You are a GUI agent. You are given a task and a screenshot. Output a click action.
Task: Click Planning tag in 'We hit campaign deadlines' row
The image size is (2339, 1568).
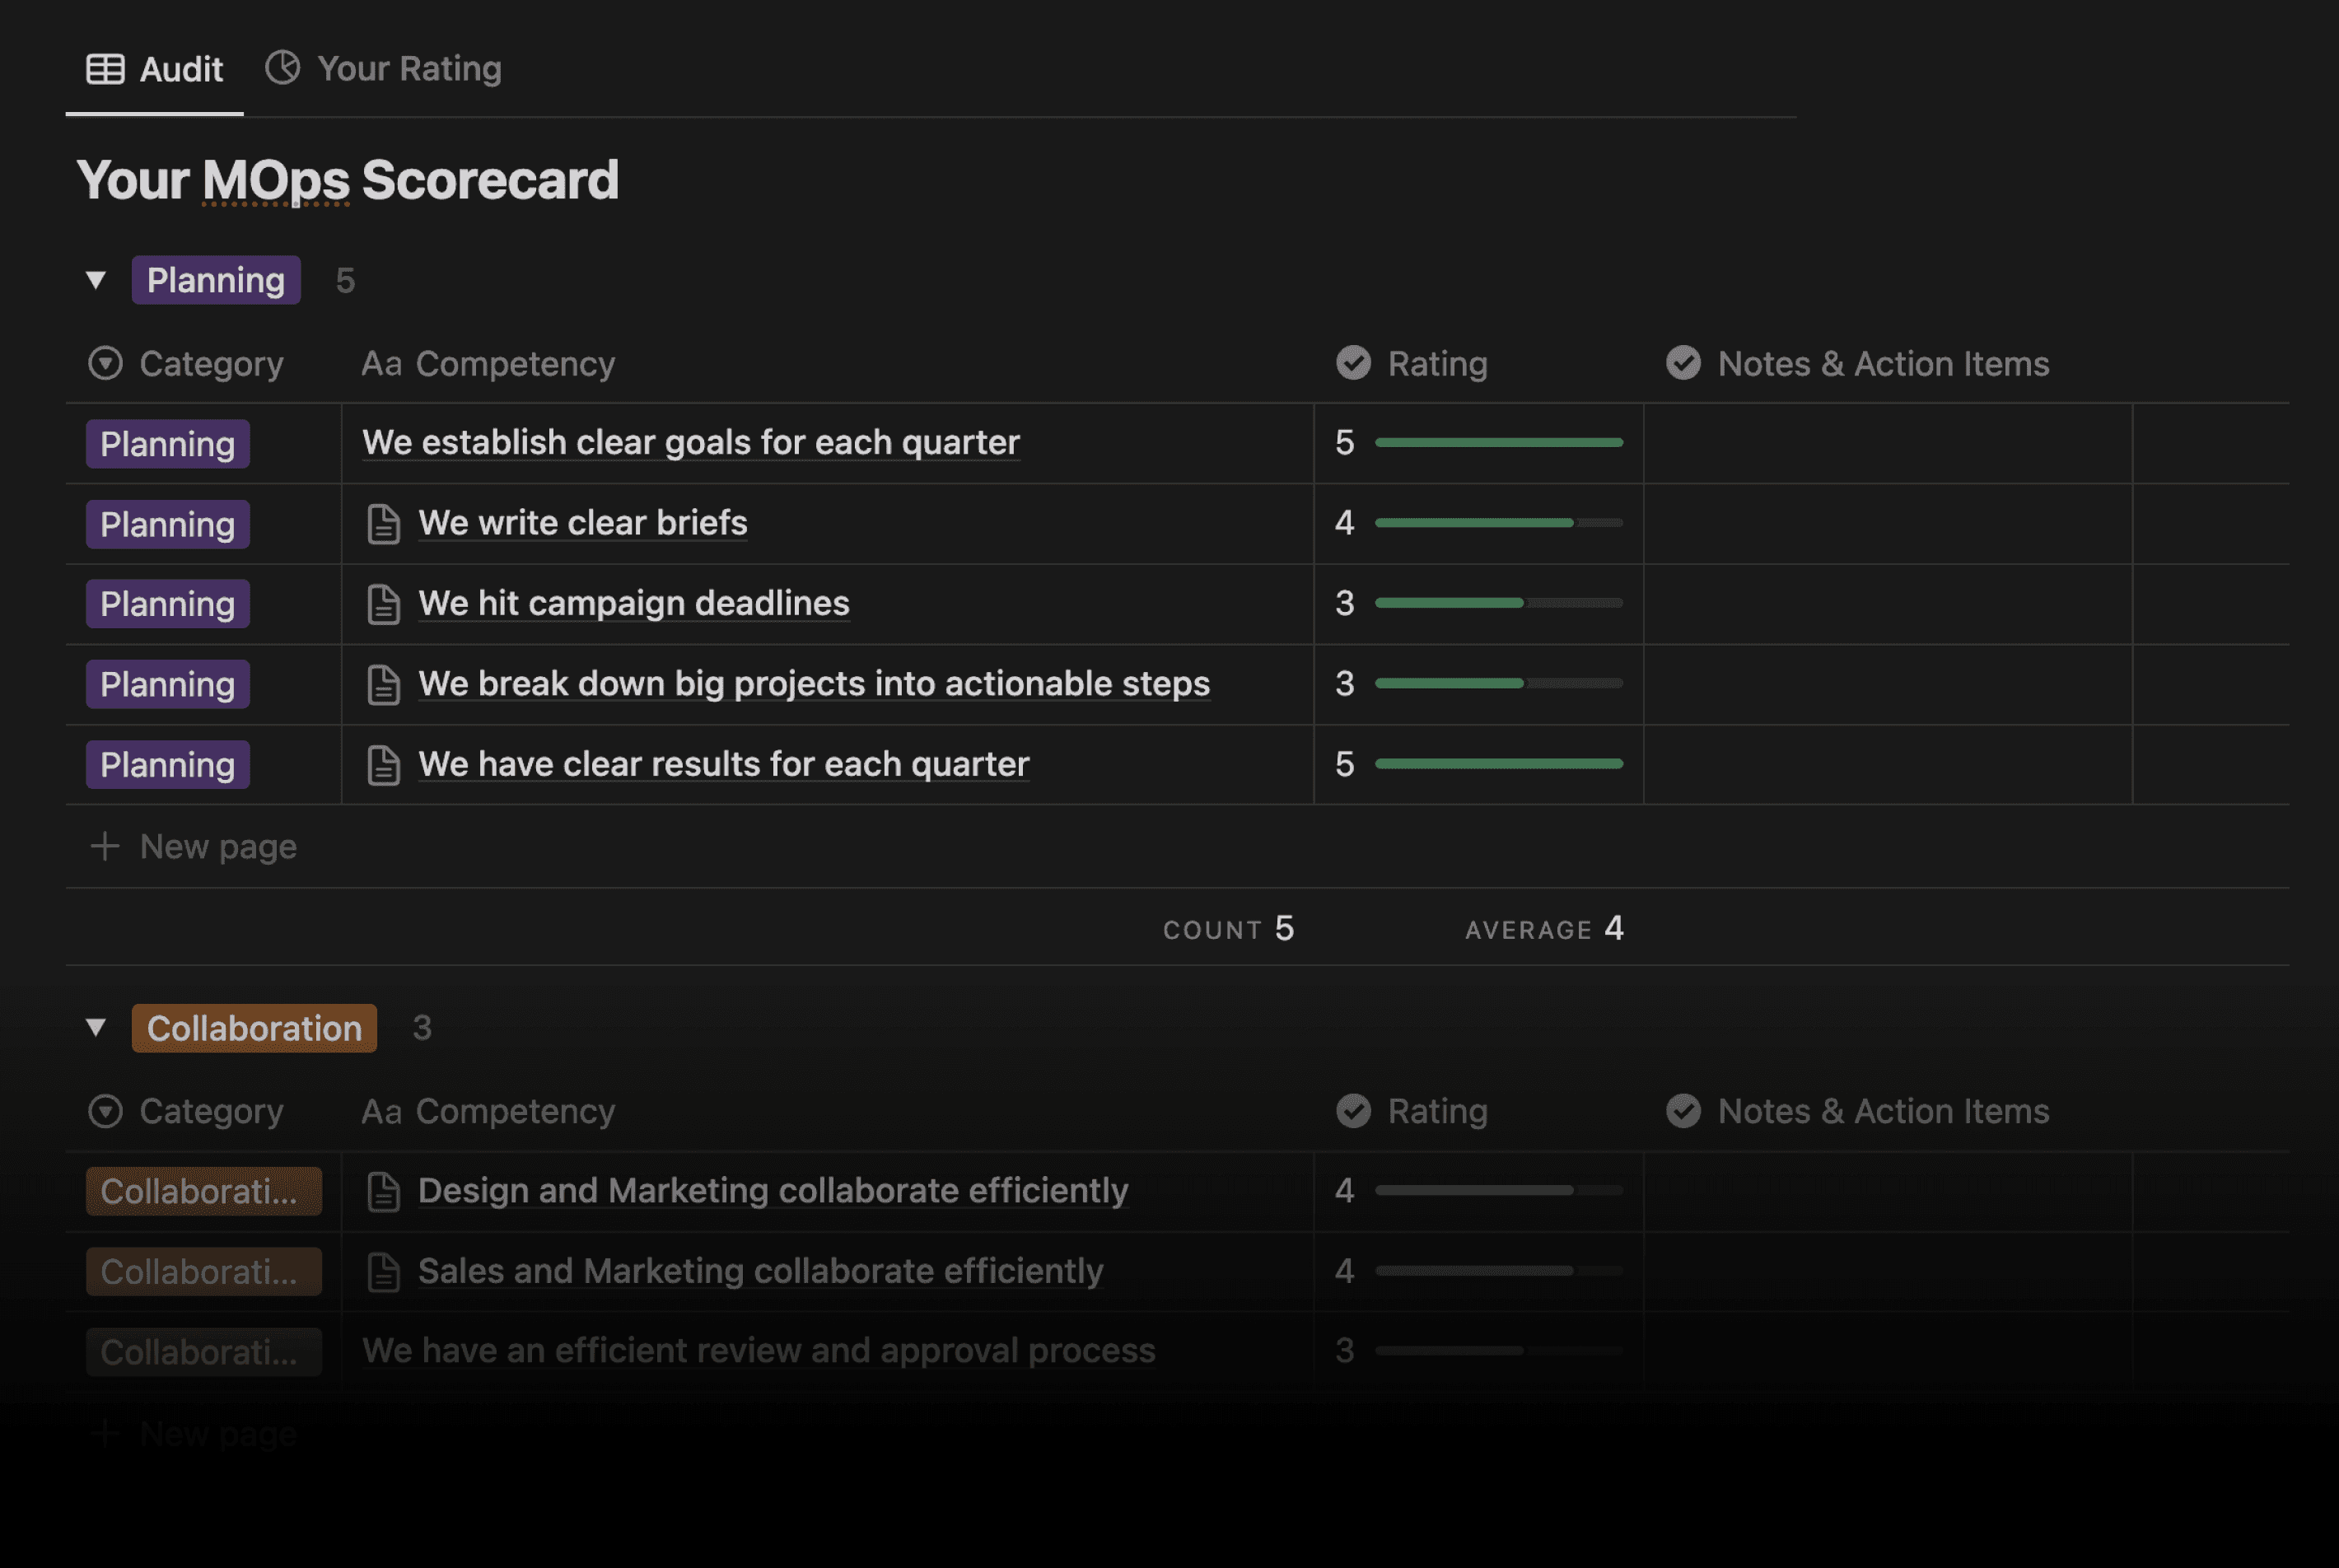pyautogui.click(x=168, y=604)
